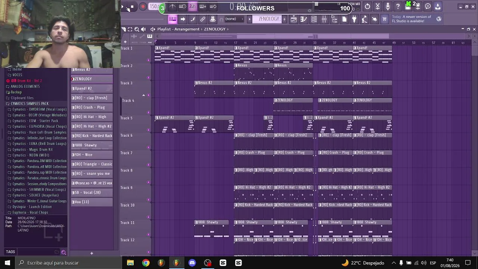Open File Explorer from the taskbar
Screen dimensions: 478x269
(x=130, y=263)
